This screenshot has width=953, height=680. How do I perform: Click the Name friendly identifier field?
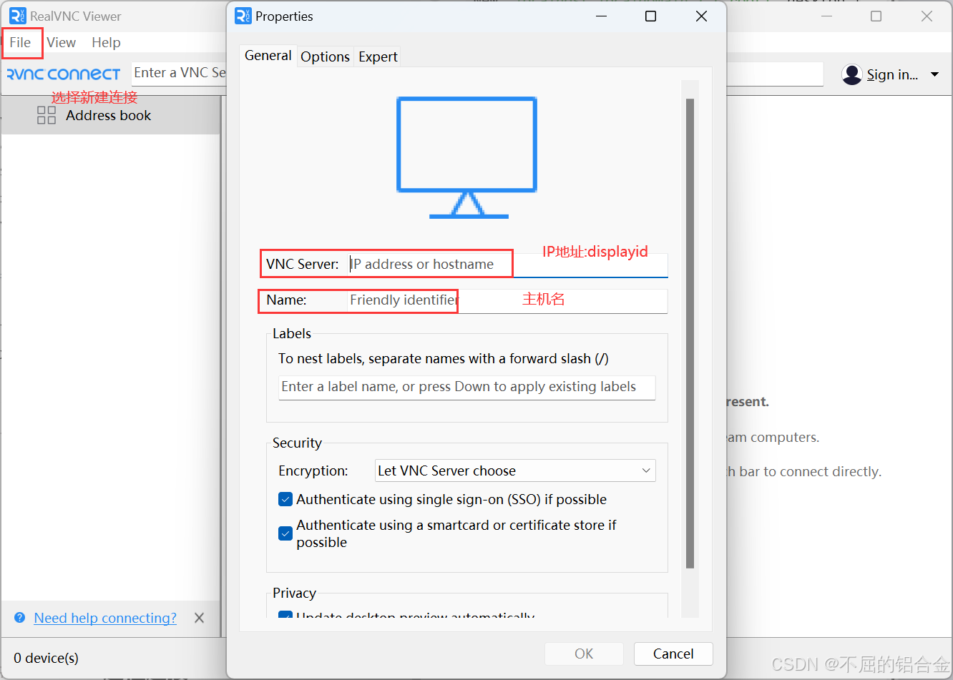[x=508, y=300]
